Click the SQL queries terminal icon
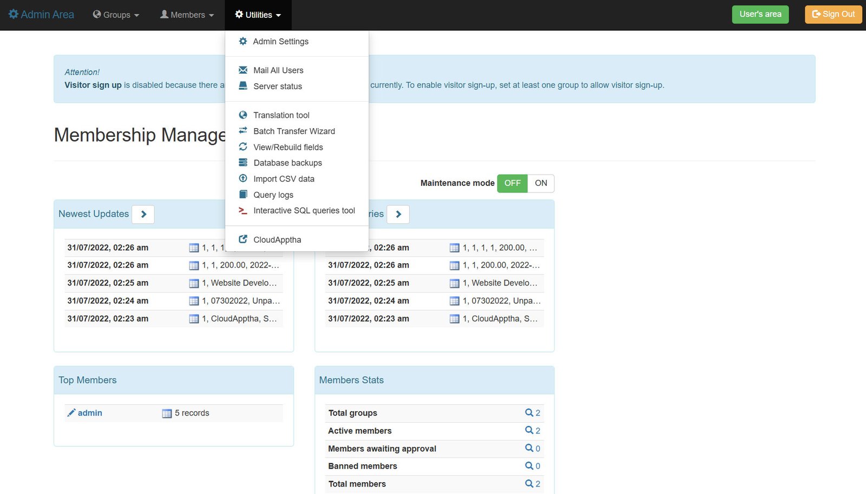Screen dimensions: 866x494 [243, 210]
